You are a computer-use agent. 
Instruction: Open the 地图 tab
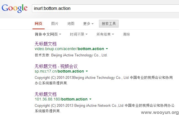71,24
